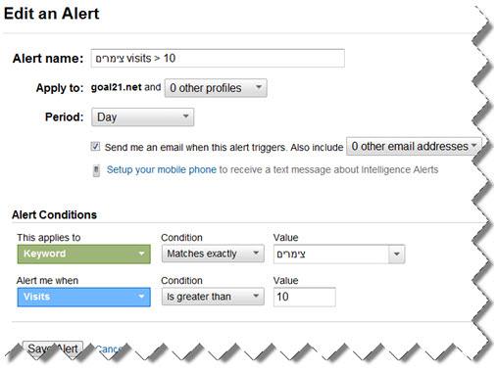497x371 pixels.
Task: Open the 0 other profiles dropdown
Action: (216, 88)
